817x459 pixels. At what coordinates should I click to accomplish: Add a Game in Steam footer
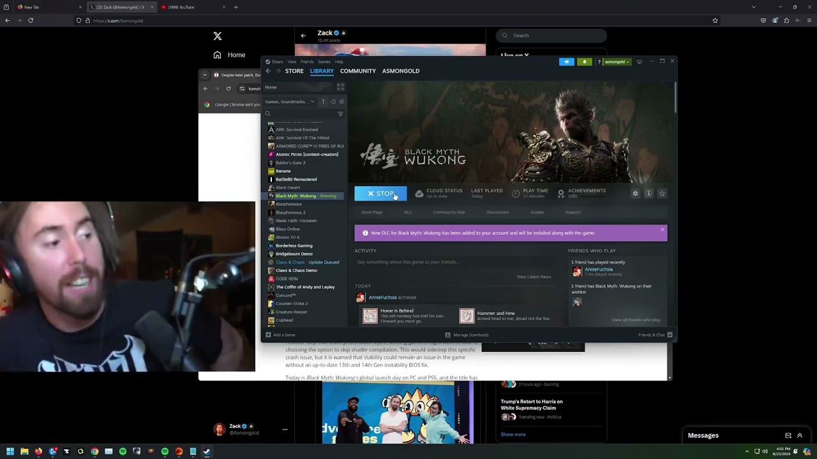pos(281,335)
